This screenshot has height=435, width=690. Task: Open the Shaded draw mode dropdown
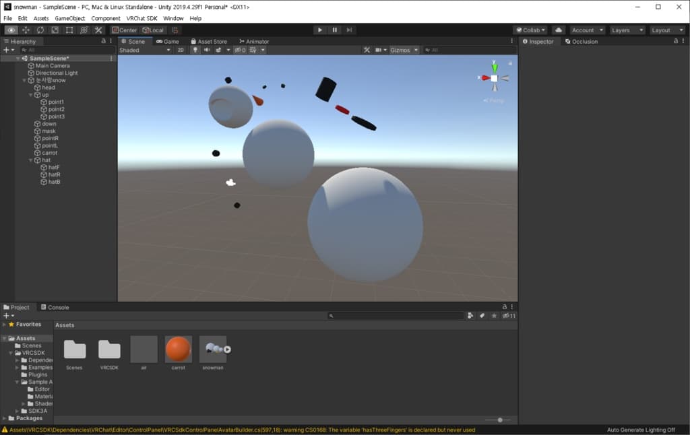[x=145, y=51]
